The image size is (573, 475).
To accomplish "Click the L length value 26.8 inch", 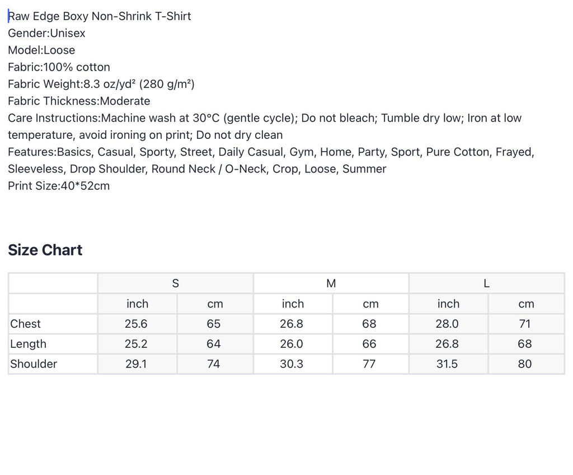I will pyautogui.click(x=447, y=344).
